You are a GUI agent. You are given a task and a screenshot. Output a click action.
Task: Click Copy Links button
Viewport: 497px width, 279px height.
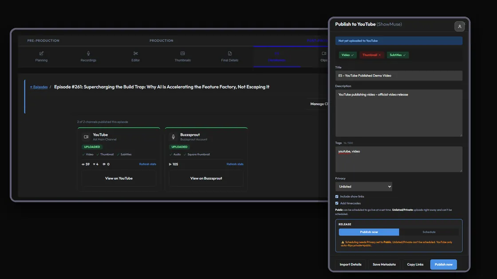pyautogui.click(x=415, y=264)
